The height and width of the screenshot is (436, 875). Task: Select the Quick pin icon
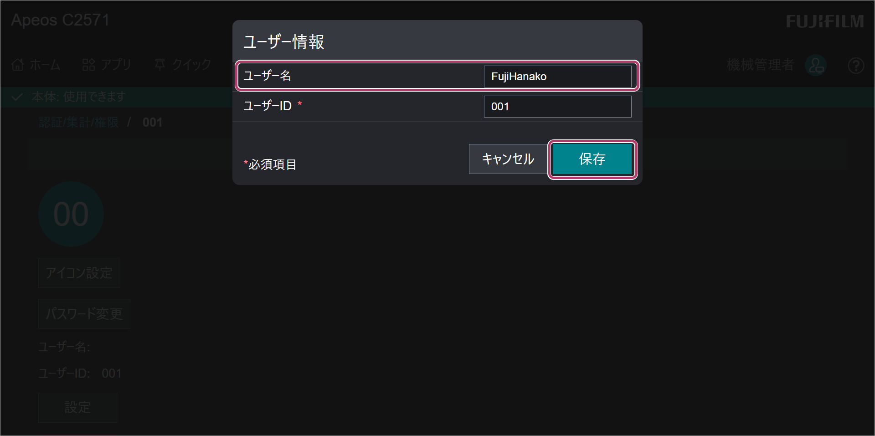coord(160,65)
